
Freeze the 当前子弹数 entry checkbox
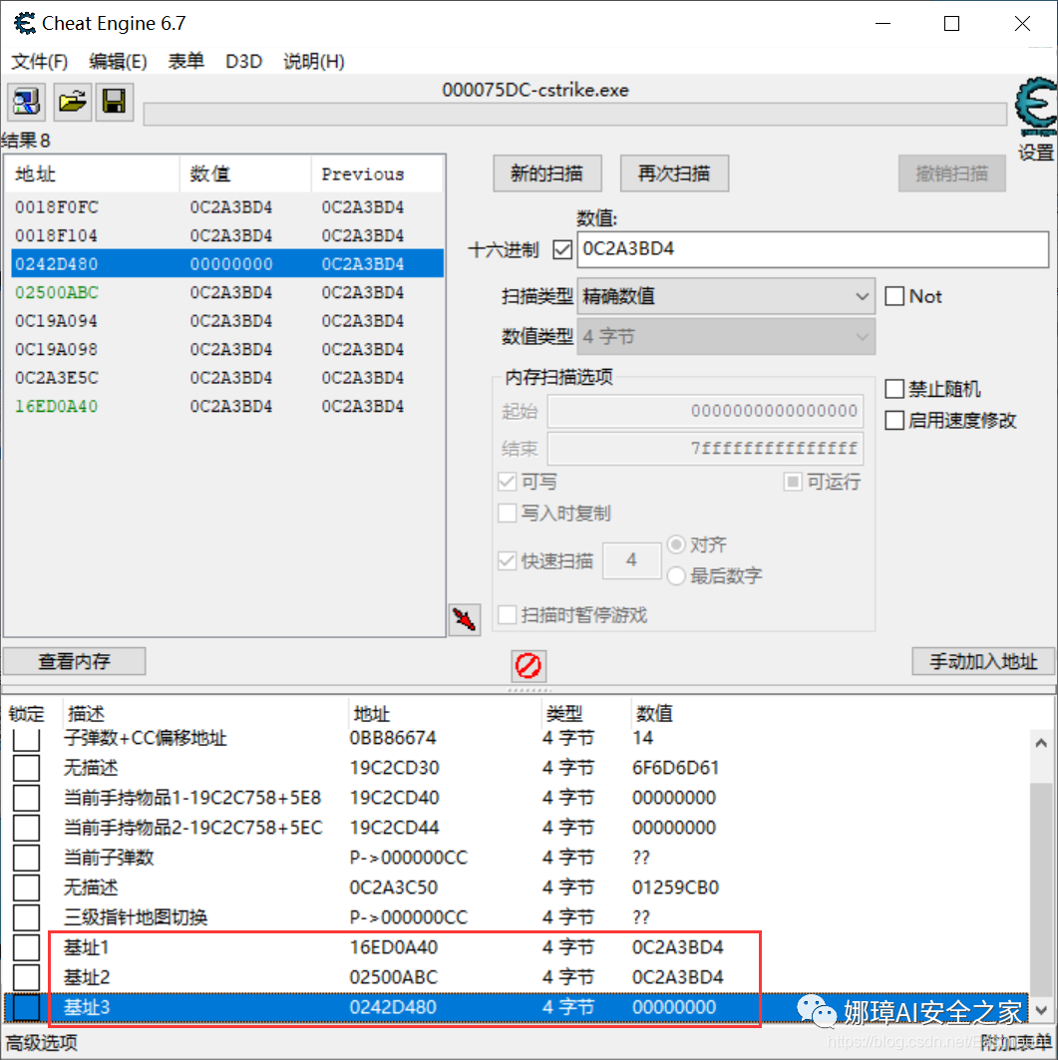[x=26, y=858]
